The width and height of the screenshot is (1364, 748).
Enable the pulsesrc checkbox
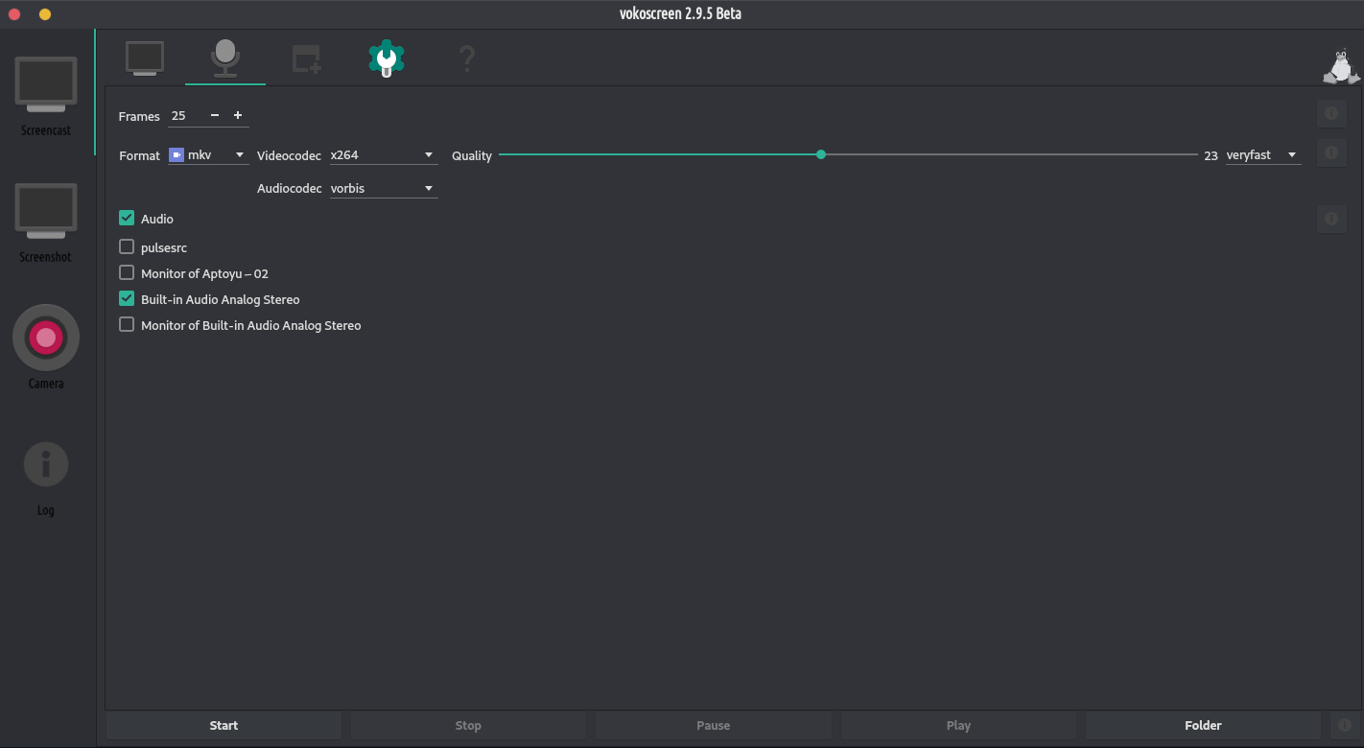[127, 247]
